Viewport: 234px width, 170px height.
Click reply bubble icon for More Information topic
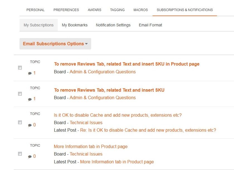tap(30, 157)
